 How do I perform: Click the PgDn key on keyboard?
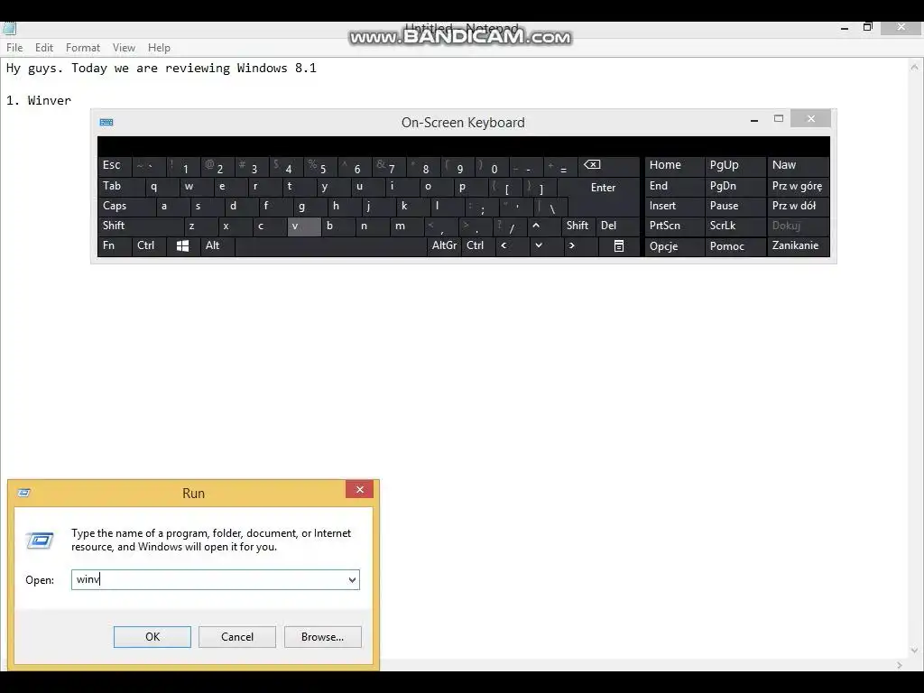(735, 186)
